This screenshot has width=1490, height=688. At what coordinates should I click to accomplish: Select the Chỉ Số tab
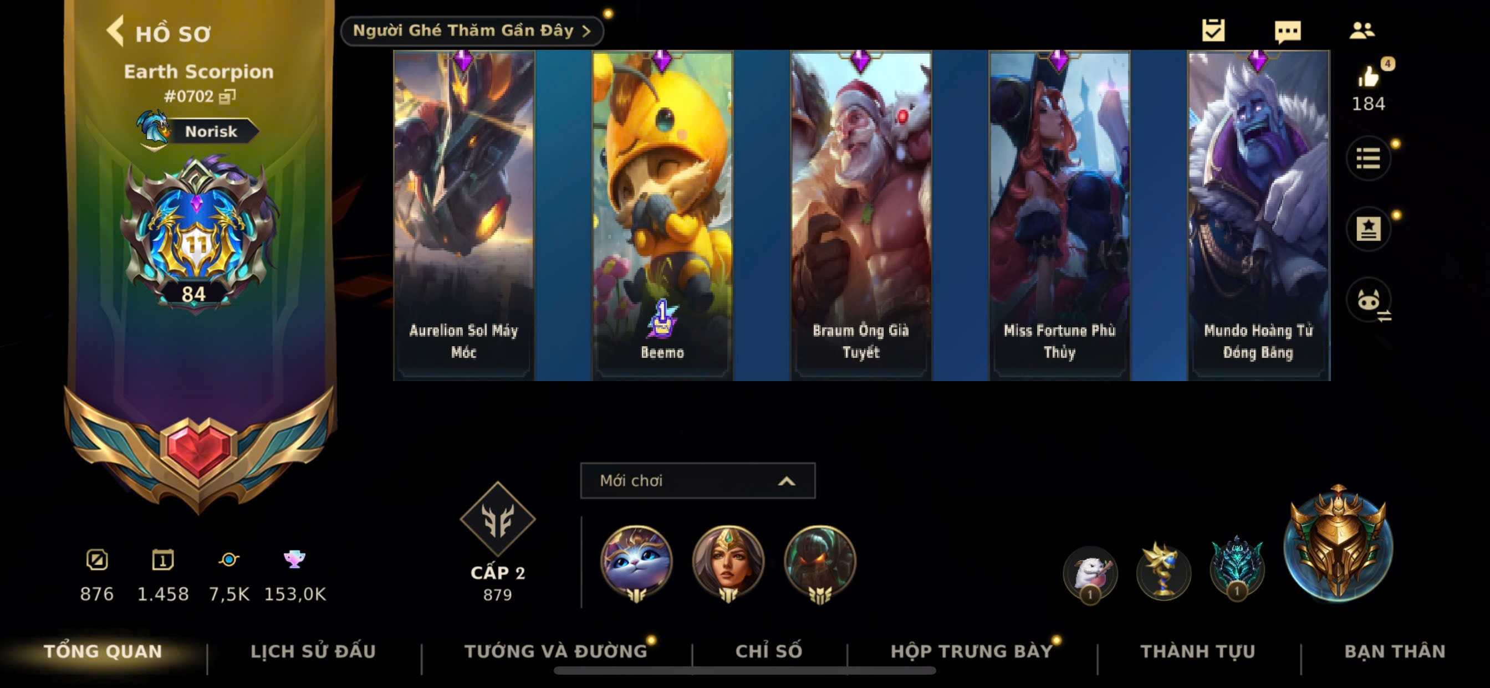click(769, 651)
